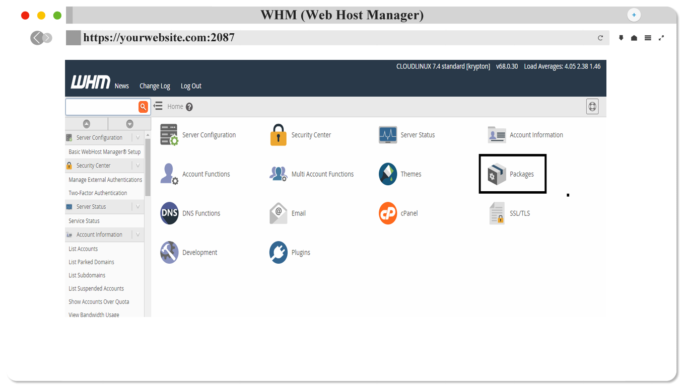
Task: Toggle the sidebar menu collapse icon
Action: [x=158, y=106]
